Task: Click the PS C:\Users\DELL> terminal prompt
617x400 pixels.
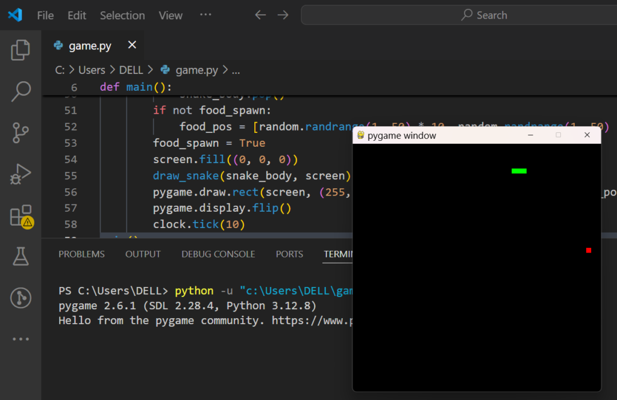Action: click(x=113, y=291)
